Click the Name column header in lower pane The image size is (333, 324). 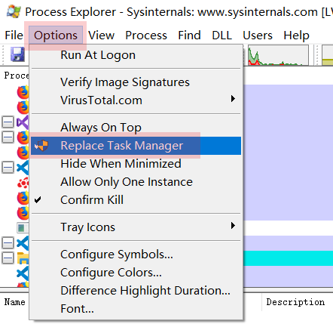[x=15, y=302]
